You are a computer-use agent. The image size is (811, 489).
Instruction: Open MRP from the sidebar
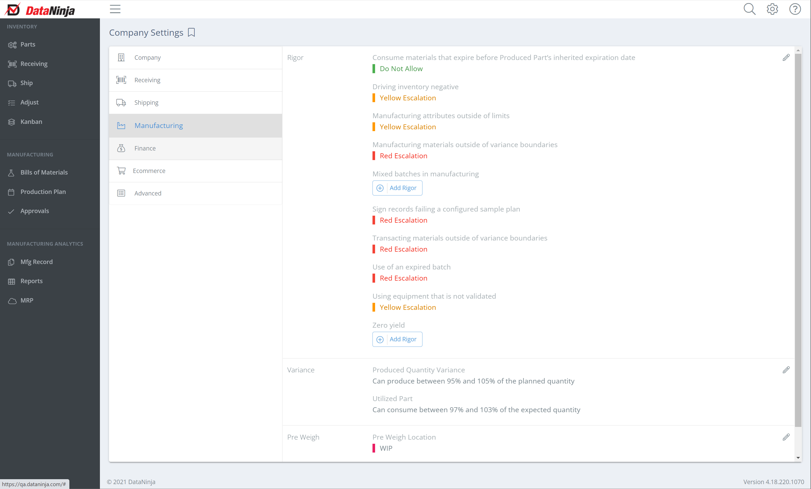pos(26,300)
